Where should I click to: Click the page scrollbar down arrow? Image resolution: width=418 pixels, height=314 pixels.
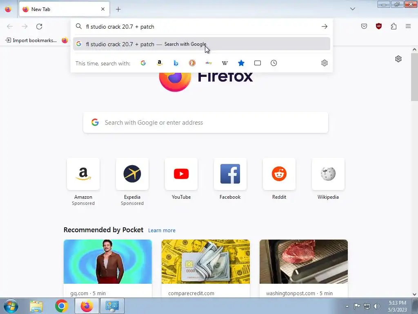pos(414,294)
